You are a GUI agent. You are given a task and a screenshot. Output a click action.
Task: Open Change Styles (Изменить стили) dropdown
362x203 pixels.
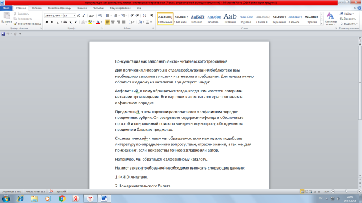tap(330, 19)
